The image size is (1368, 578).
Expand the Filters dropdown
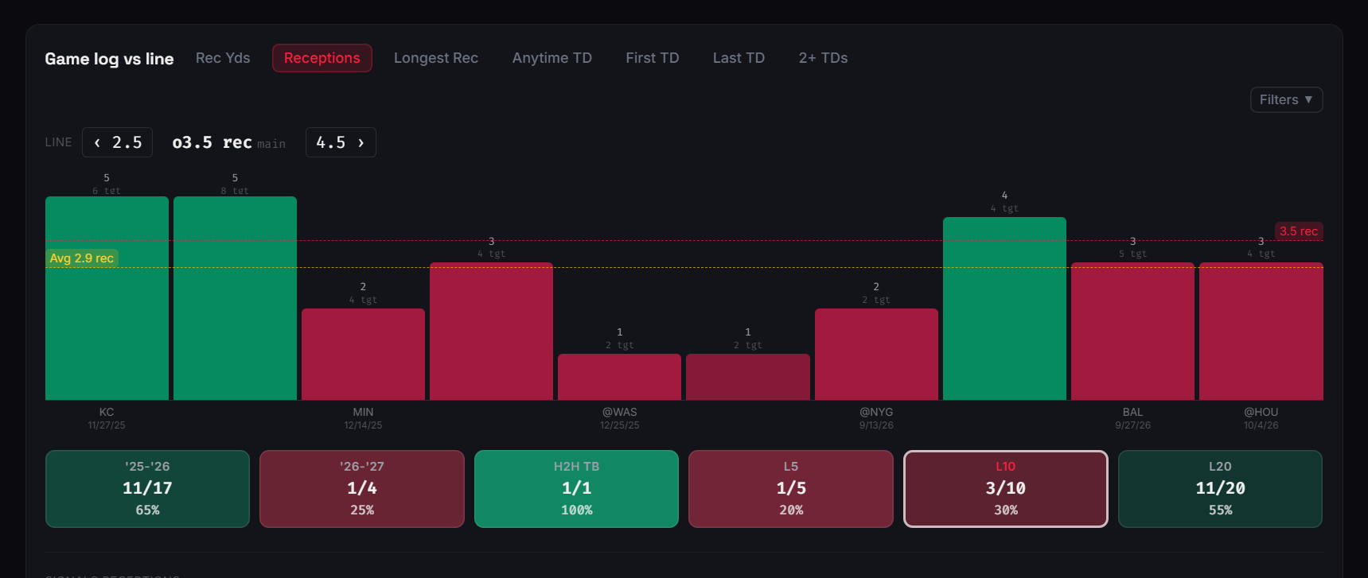[1286, 99]
